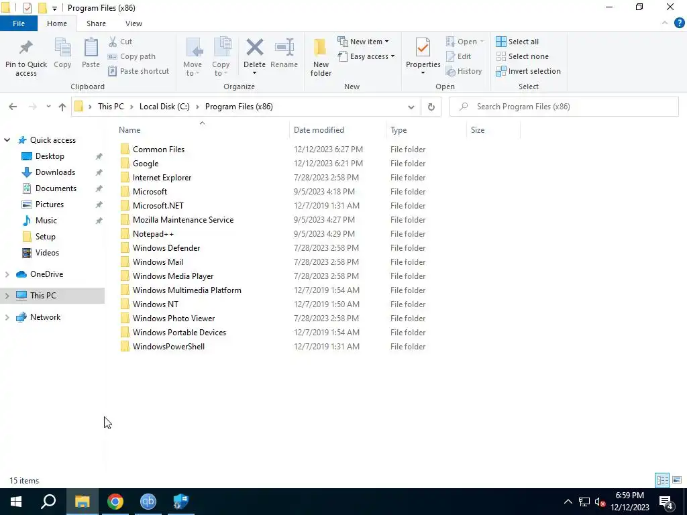687x515 pixels.
Task: Open Desktop in Quick access
Action: (50, 156)
